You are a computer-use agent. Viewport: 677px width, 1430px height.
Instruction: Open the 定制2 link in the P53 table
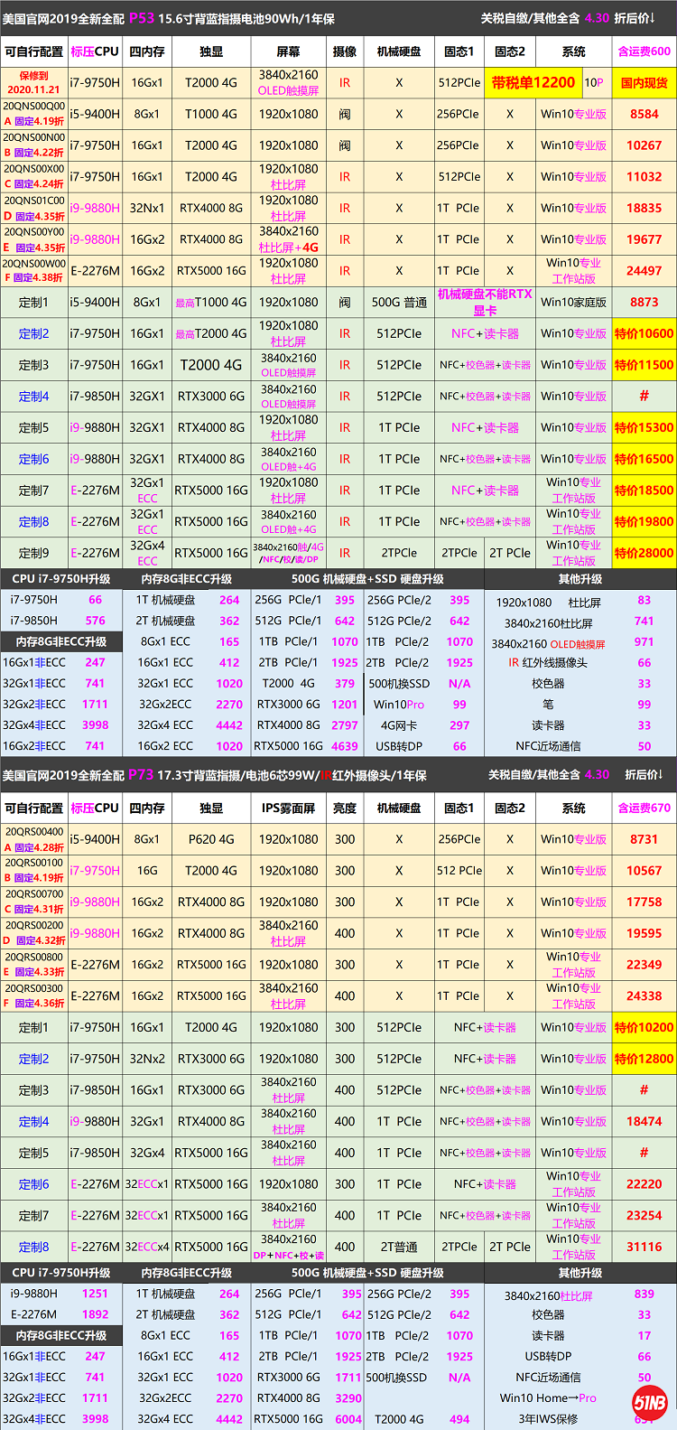tap(33, 333)
